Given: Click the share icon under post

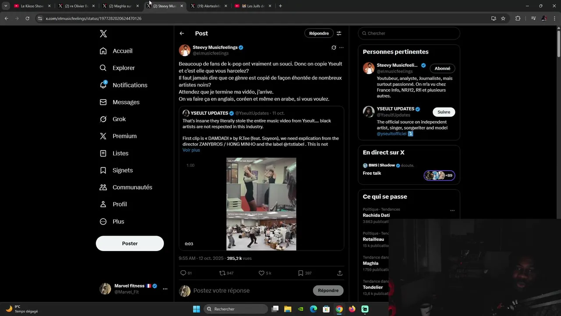Looking at the screenshot, I should tap(340, 273).
